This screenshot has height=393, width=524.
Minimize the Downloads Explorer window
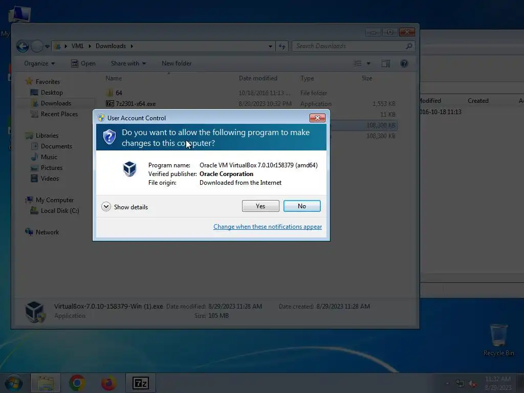coord(373,32)
